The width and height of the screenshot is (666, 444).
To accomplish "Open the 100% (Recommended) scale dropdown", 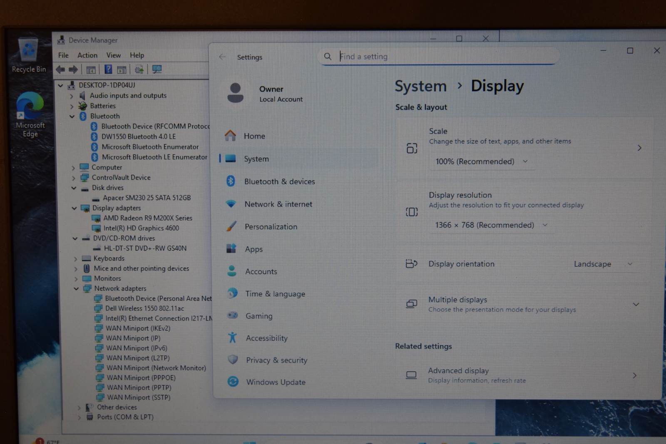I will coord(482,161).
